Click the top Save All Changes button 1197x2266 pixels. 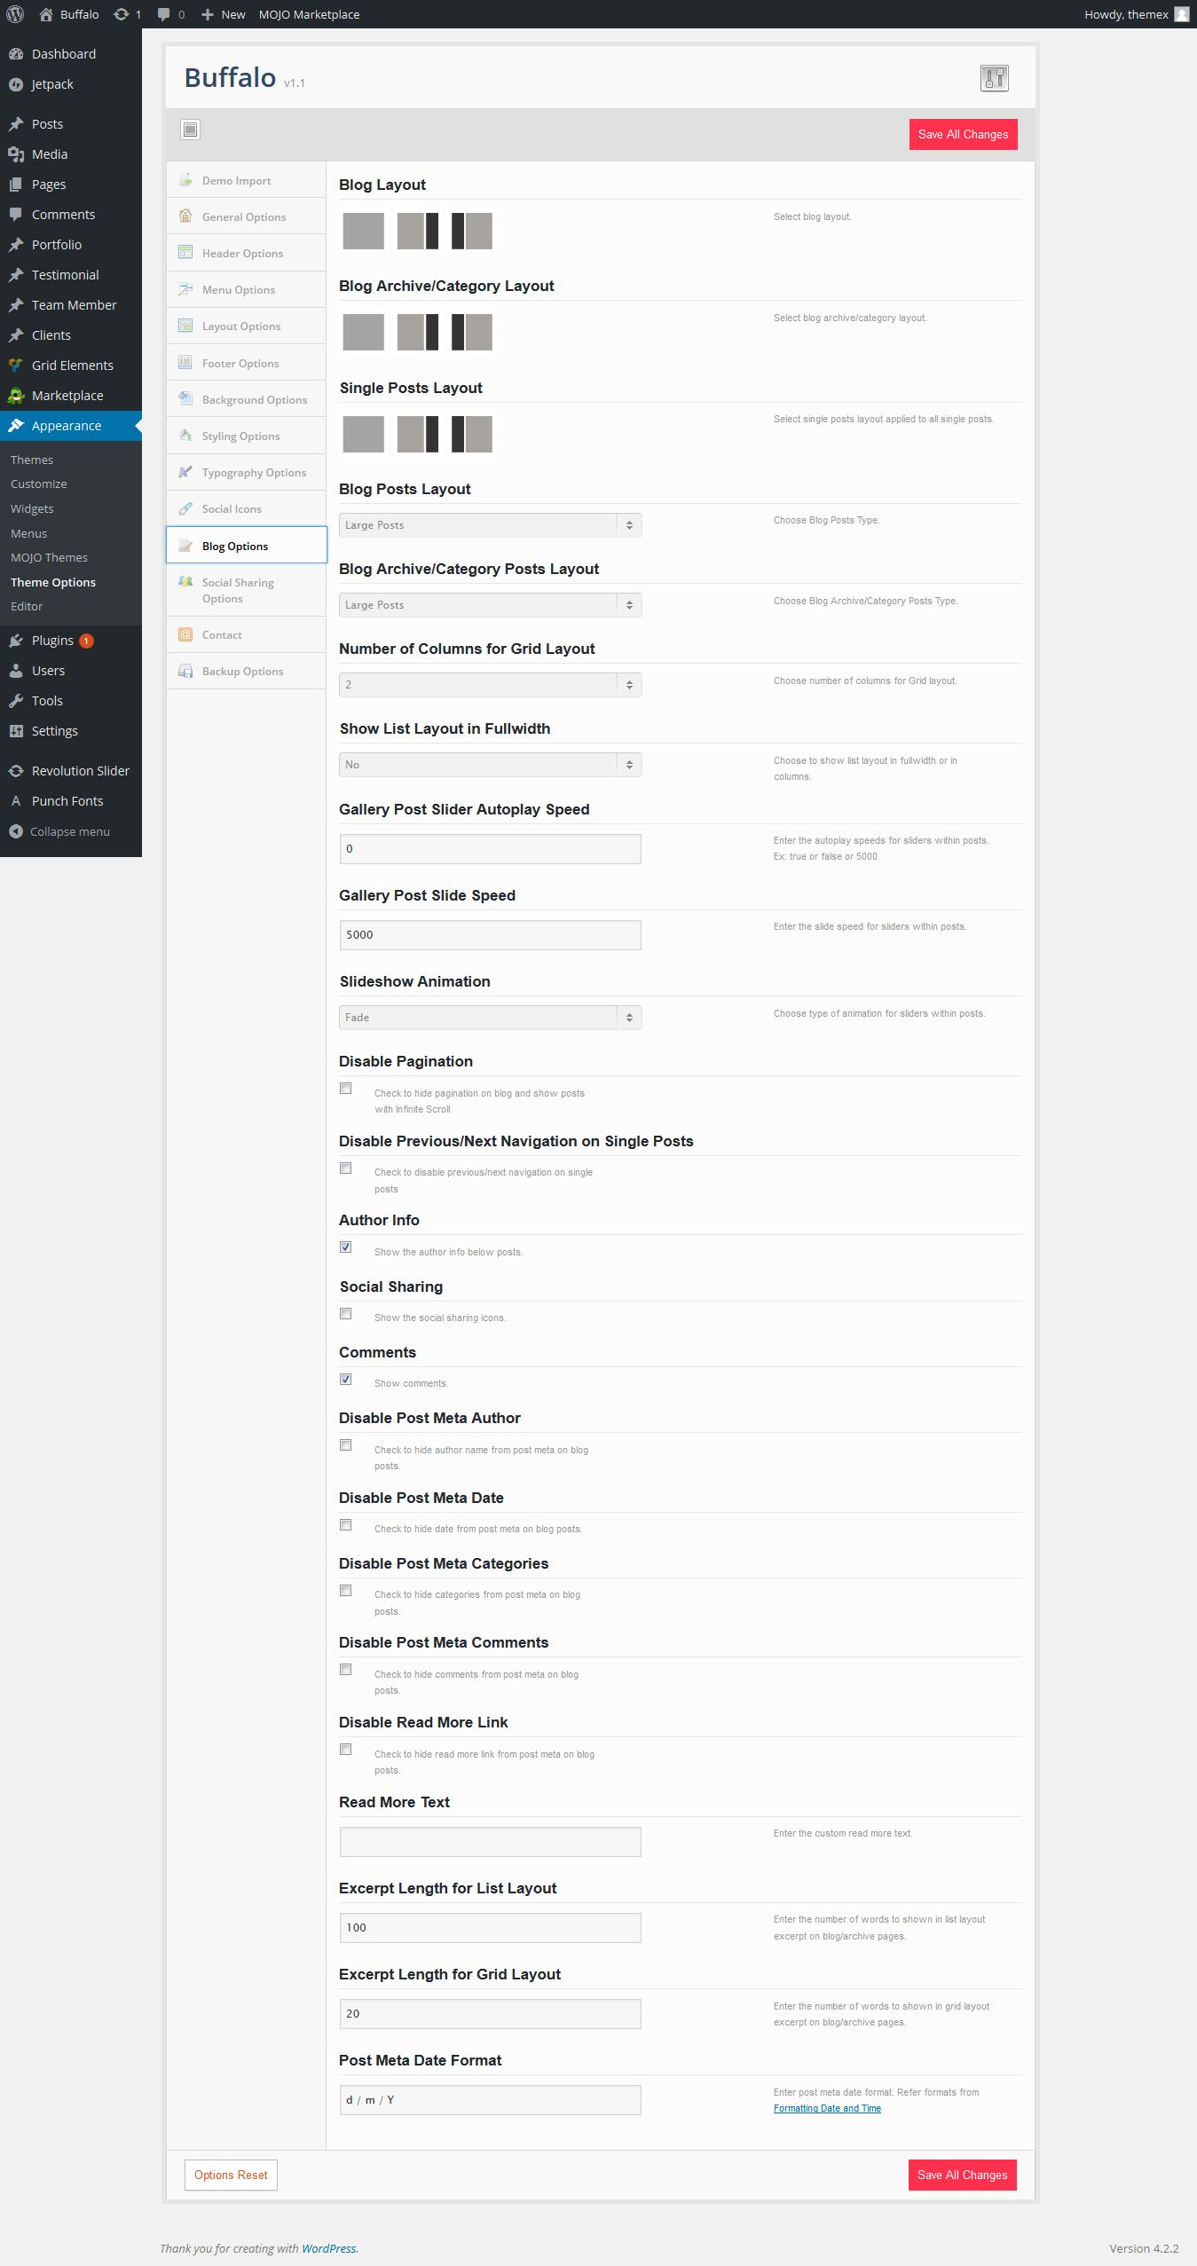(x=964, y=135)
